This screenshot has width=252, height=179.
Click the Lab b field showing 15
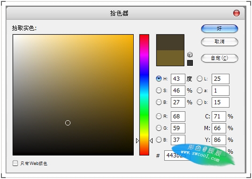[221, 102]
